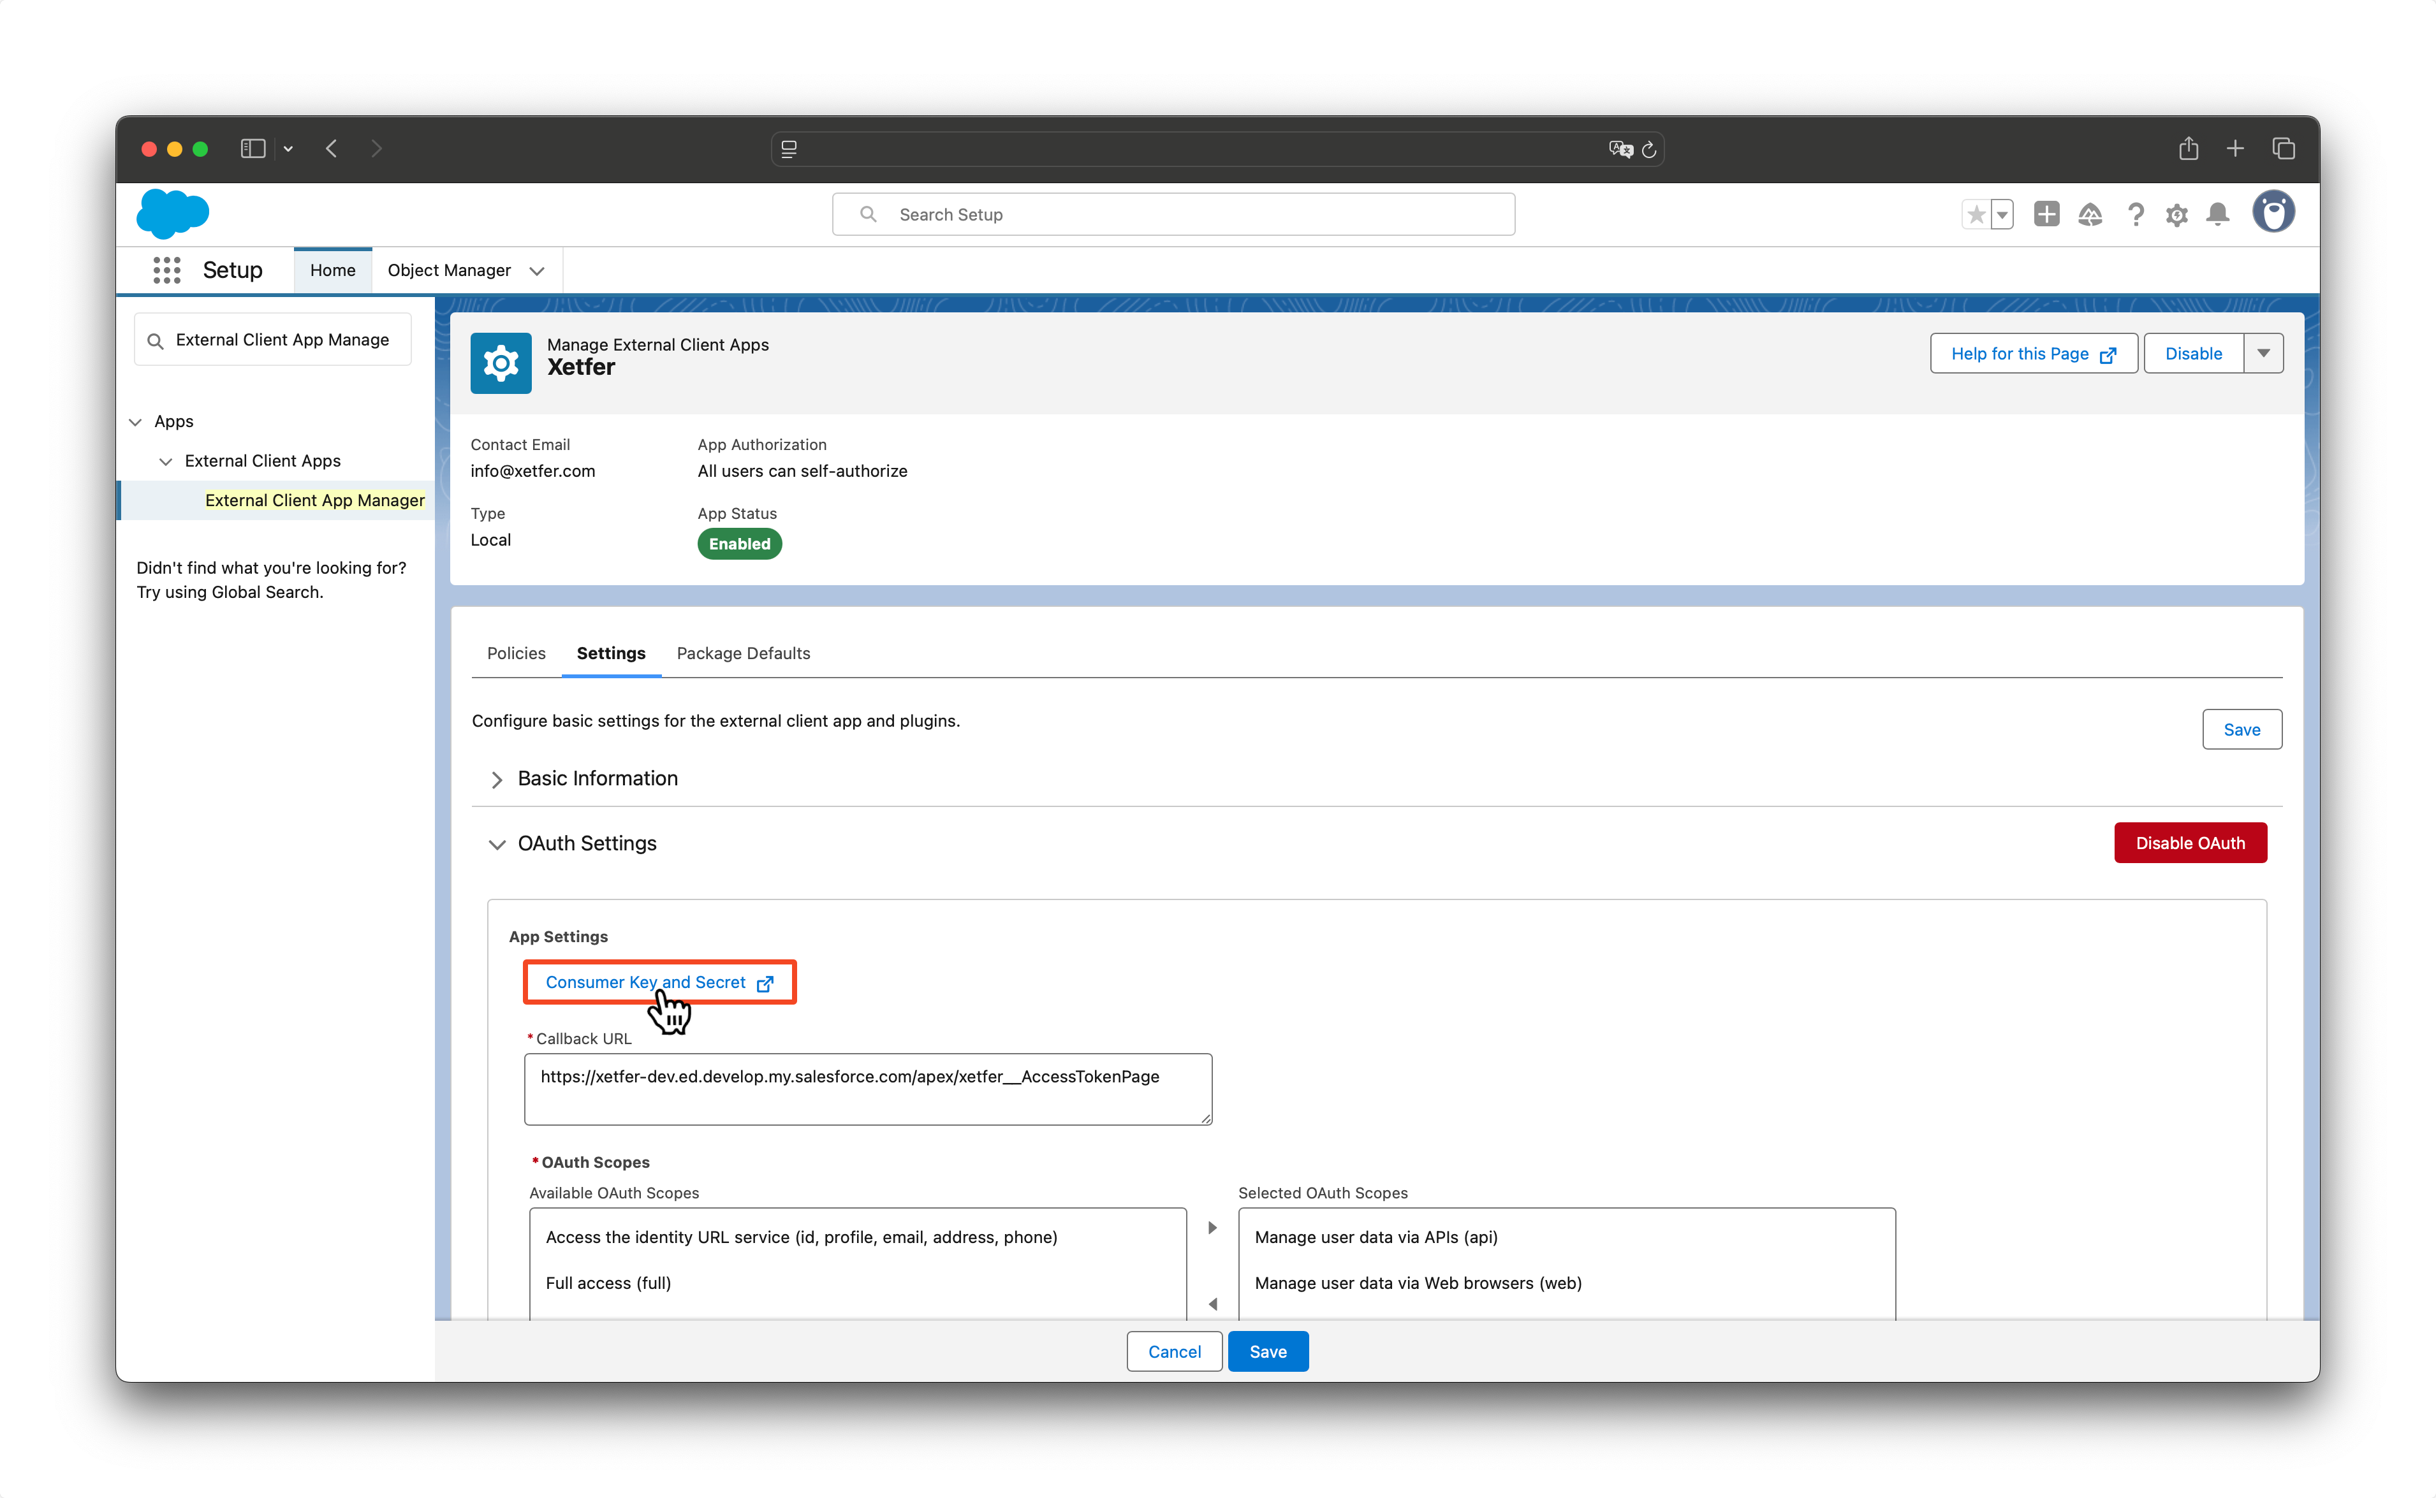
Task: Open the user profile avatar
Action: tap(2273, 212)
